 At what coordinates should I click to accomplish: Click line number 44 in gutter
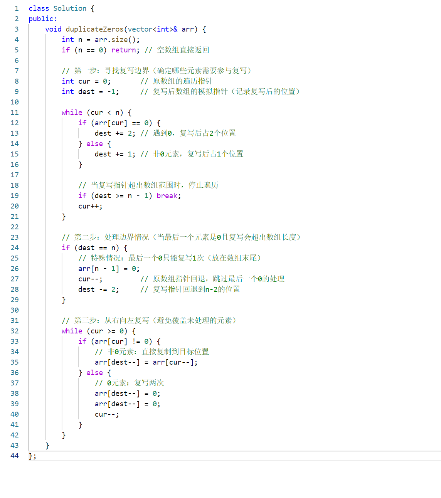pyautogui.click(x=15, y=456)
